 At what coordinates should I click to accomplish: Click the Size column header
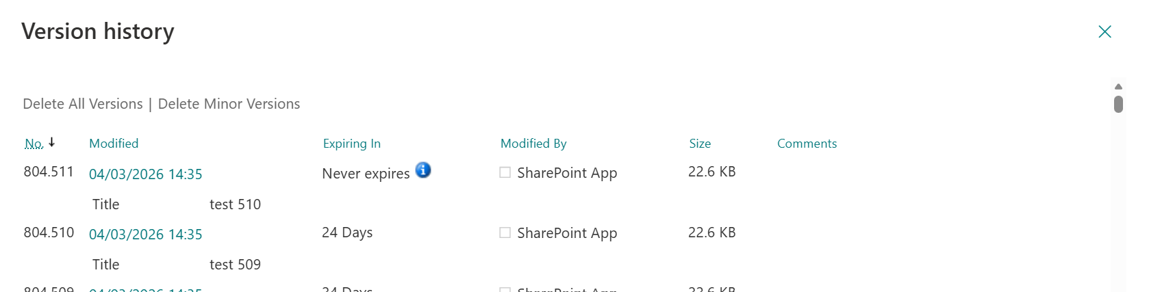700,144
